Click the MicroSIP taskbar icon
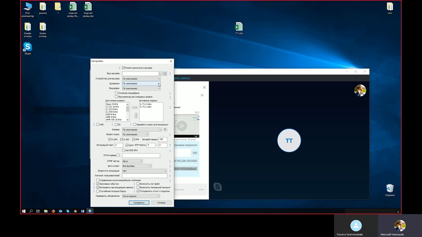This screenshot has width=422, height=237. (x=90, y=211)
